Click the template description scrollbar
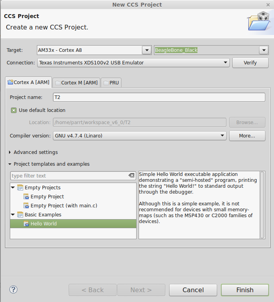This screenshot has width=274, height=302. click(262, 205)
